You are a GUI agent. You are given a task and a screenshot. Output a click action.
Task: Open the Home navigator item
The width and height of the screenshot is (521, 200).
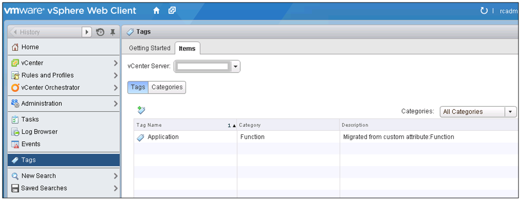[x=64, y=47]
